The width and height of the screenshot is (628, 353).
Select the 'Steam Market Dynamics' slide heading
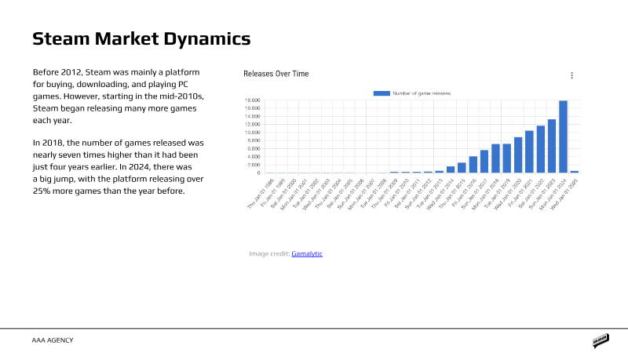(x=141, y=38)
